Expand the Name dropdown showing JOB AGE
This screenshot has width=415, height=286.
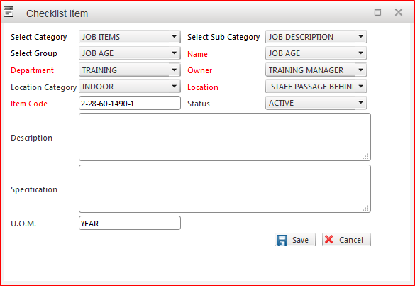pos(316,53)
